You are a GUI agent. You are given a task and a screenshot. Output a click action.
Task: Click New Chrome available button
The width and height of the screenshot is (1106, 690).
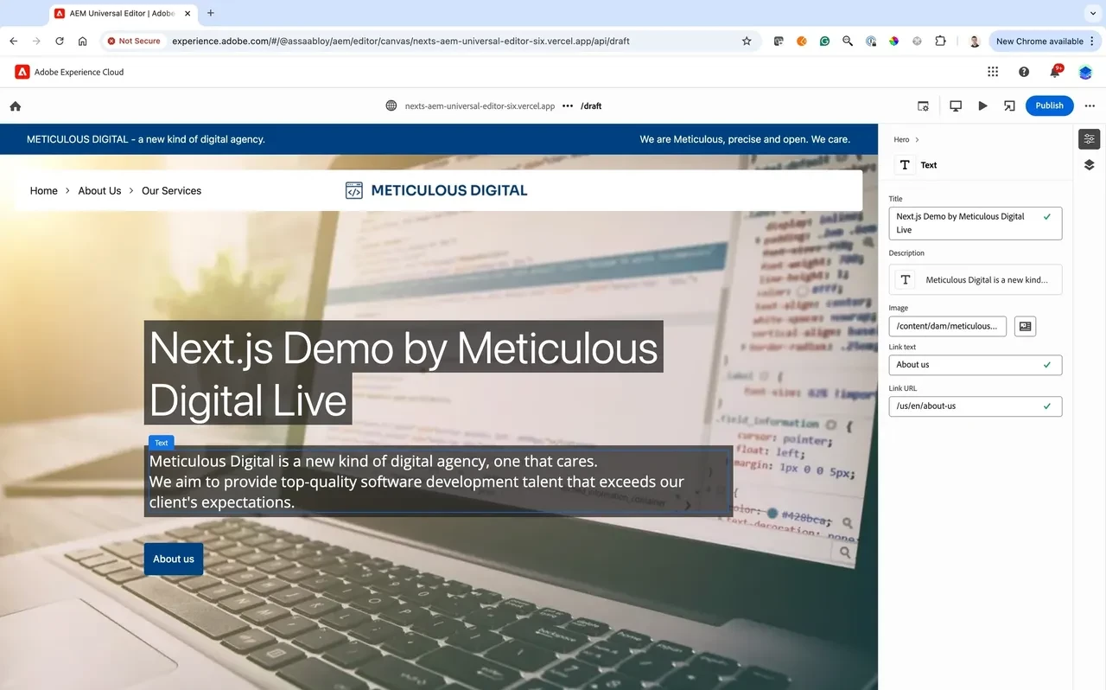coord(1045,41)
